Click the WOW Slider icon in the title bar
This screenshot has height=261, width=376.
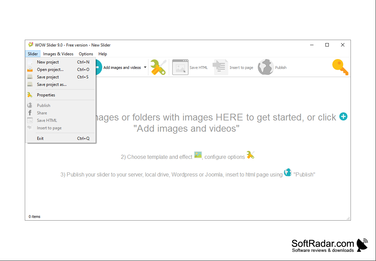(31, 45)
